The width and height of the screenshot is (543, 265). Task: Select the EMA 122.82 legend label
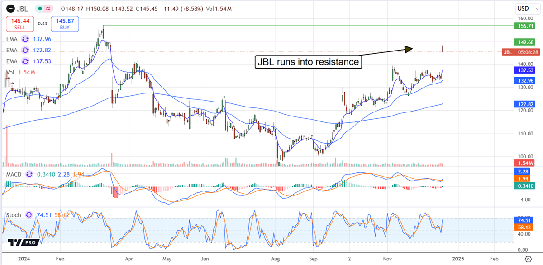(x=13, y=50)
